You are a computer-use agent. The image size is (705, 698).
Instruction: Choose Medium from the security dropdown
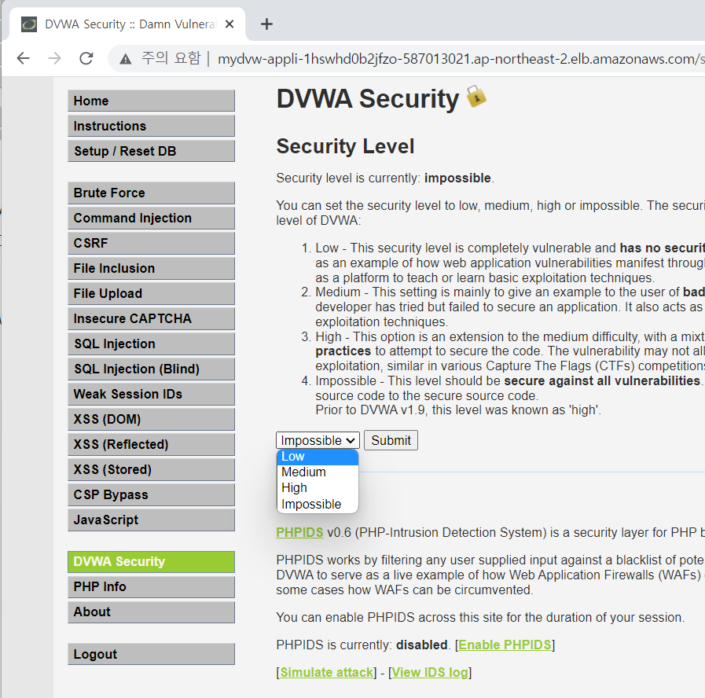pos(318,472)
